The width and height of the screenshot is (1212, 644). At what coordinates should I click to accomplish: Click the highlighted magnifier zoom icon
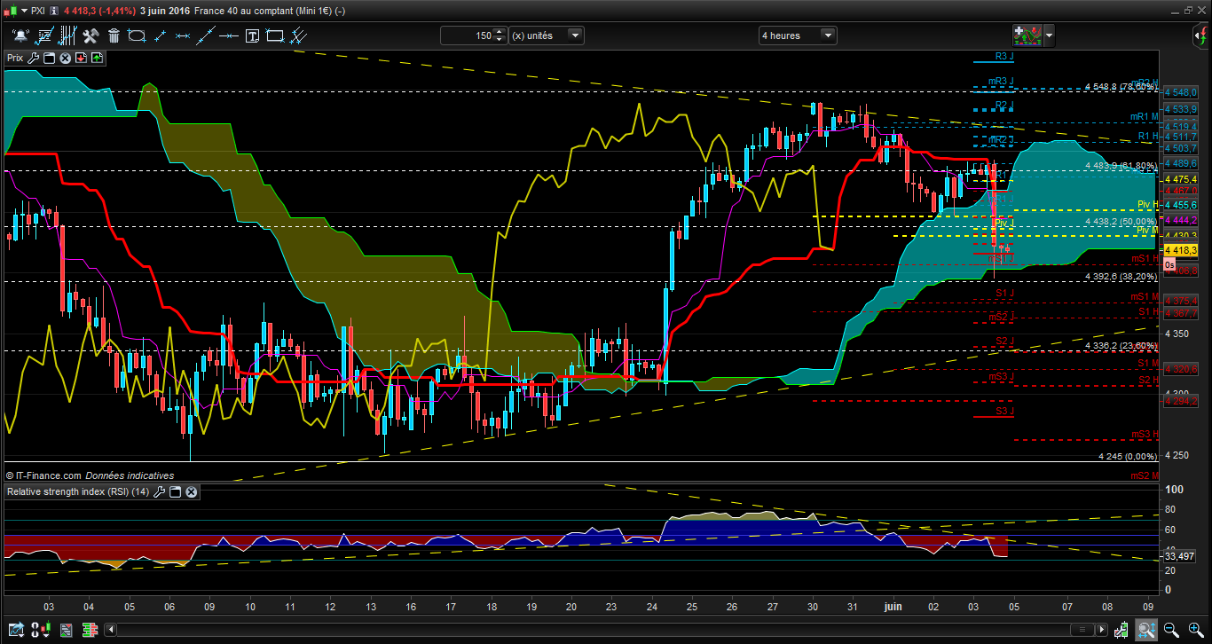pyautogui.click(x=1146, y=631)
